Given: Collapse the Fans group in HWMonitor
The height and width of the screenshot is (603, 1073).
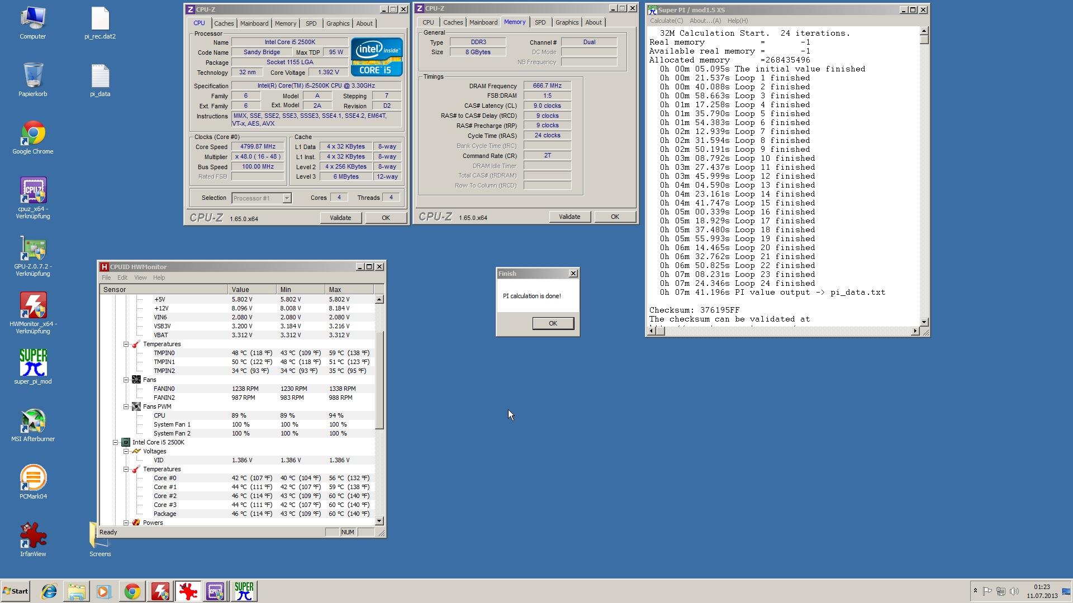Looking at the screenshot, I should (x=126, y=380).
